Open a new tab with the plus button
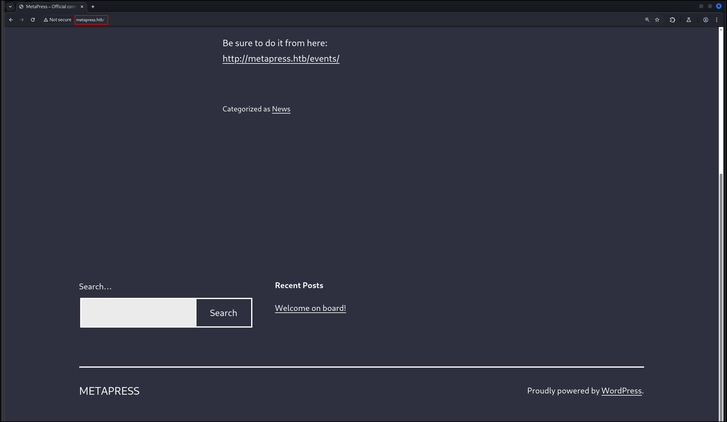Screen dimensions: 727x422 tap(93, 6)
